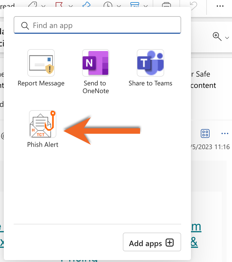Click the Add apps button
This screenshot has width=232, height=262.
coord(152,242)
